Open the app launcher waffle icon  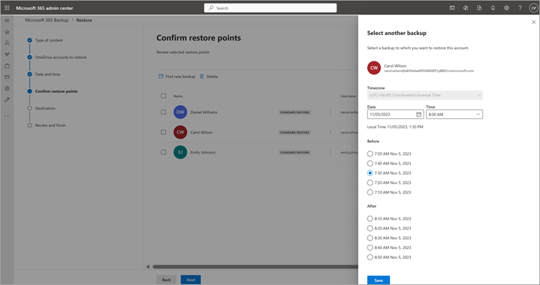[7, 8]
